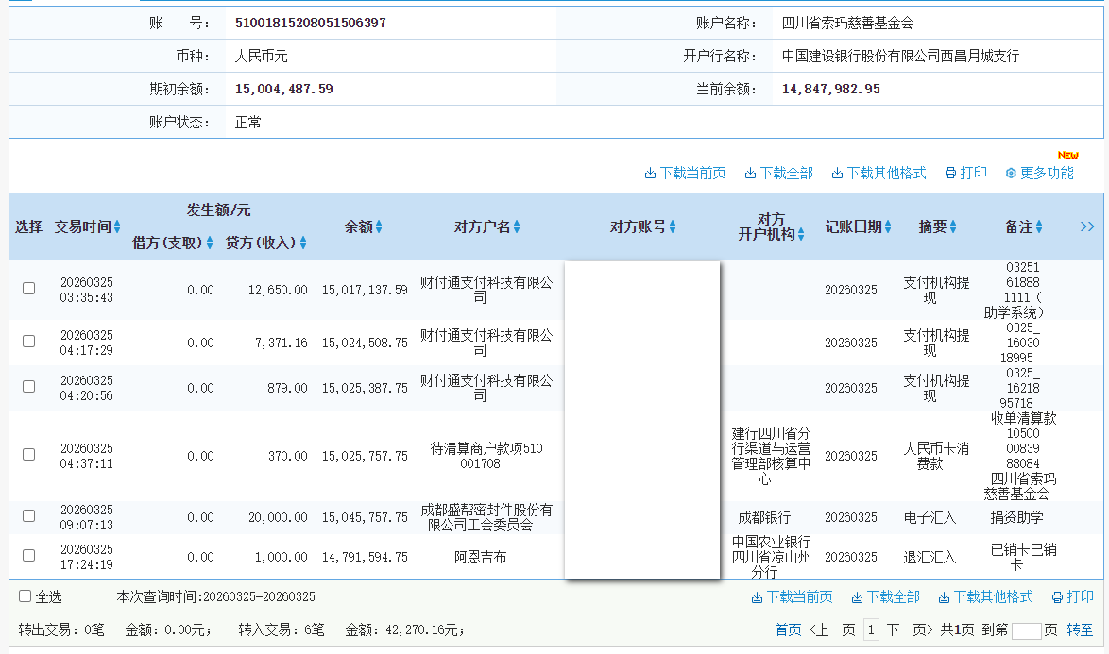
Task: Check the 阿恩吉布 transaction row checkbox
Action: pyautogui.click(x=28, y=557)
